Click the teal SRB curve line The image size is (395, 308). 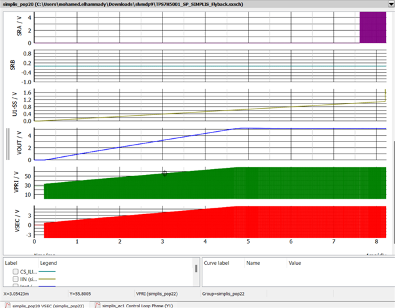[210, 66]
